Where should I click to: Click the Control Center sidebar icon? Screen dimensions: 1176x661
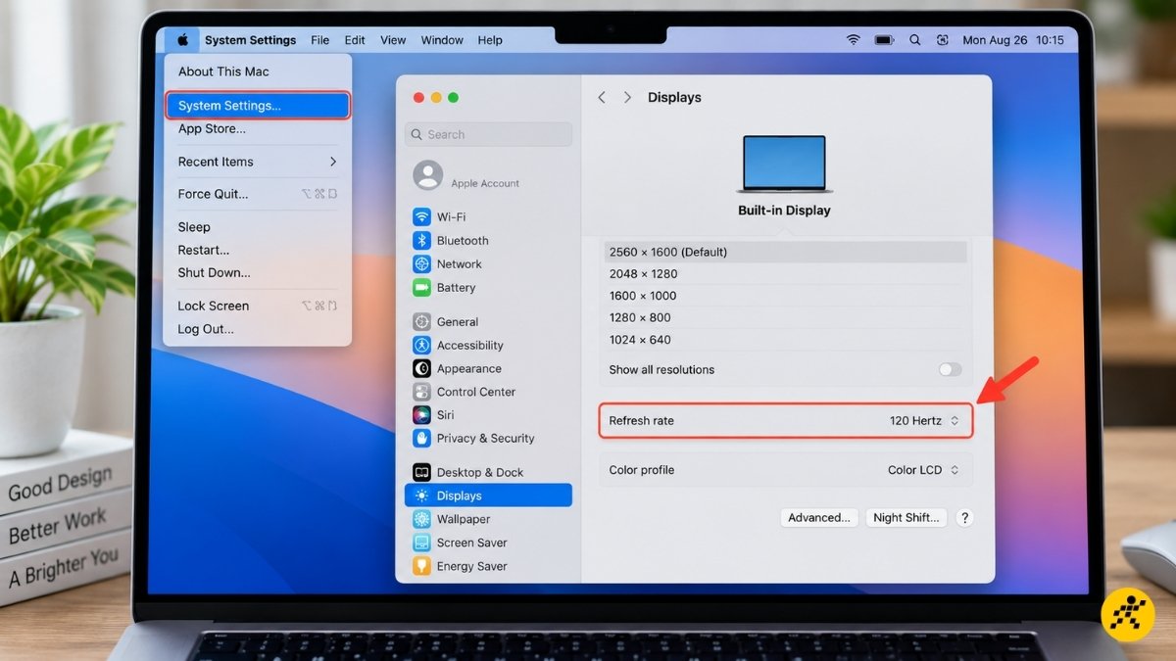pos(421,392)
